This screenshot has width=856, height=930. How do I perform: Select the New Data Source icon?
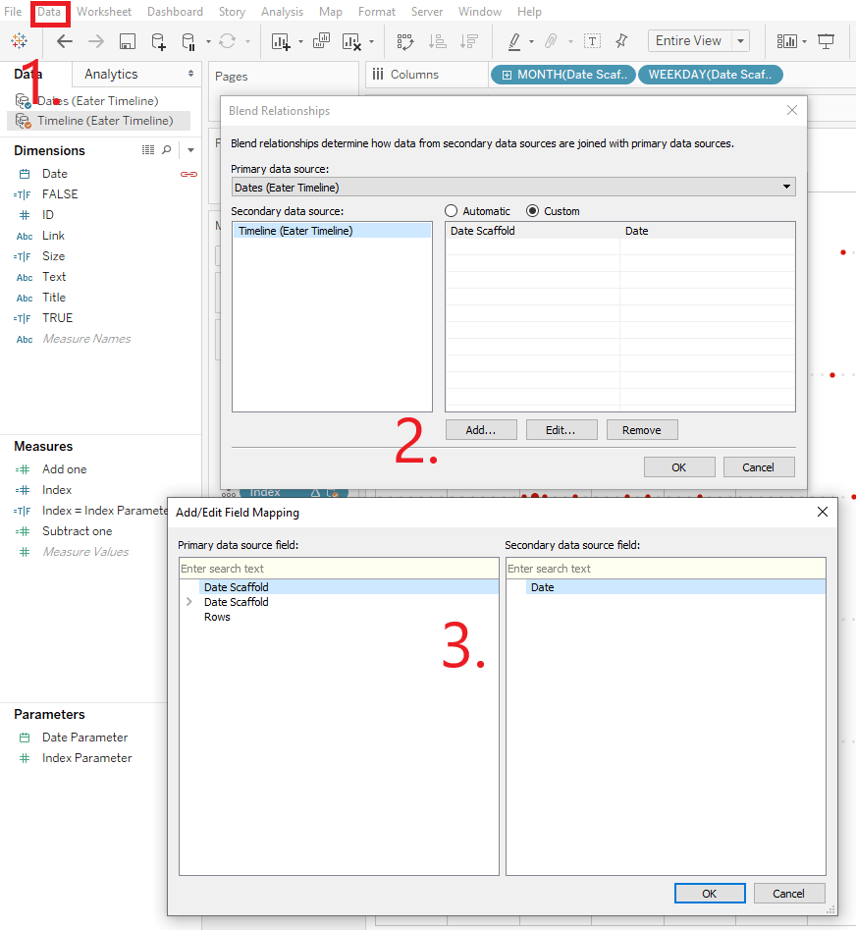[158, 40]
